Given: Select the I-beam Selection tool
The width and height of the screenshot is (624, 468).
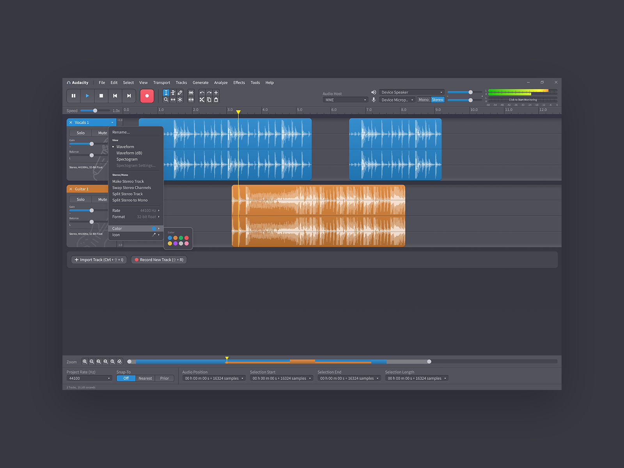Looking at the screenshot, I should [x=166, y=93].
